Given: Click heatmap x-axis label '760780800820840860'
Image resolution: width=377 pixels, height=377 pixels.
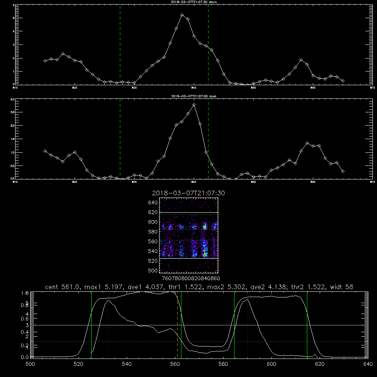Looking at the screenshot, I should click(x=191, y=279).
